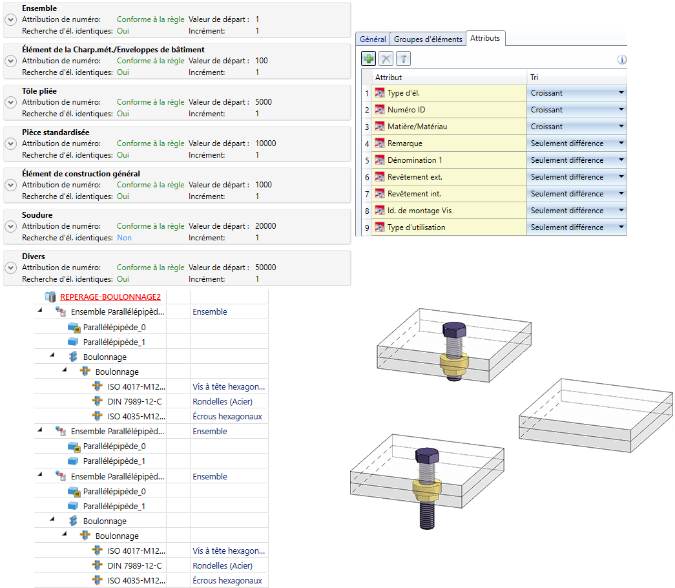Click the grey X delete-attribute icon
This screenshot has width=675, height=588.
(x=386, y=59)
